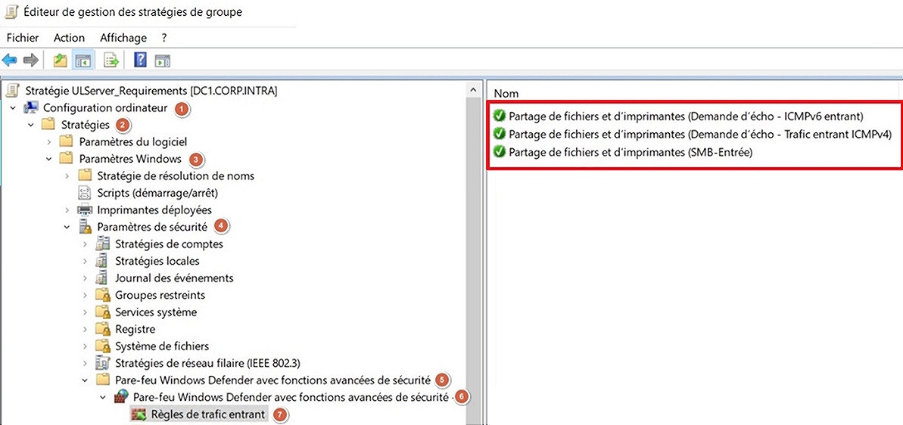Toggle the Show/Hide action pane icon
The image size is (903, 425).
[163, 60]
